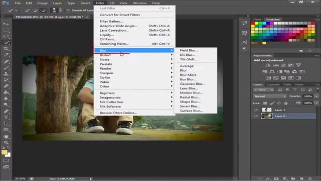Open brush picker size 90 dropdown
The height and width of the screenshot is (181, 321).
point(60,10)
